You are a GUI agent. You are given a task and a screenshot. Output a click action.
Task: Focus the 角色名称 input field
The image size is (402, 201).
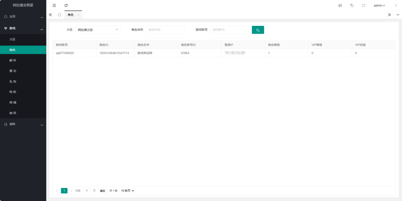point(165,30)
